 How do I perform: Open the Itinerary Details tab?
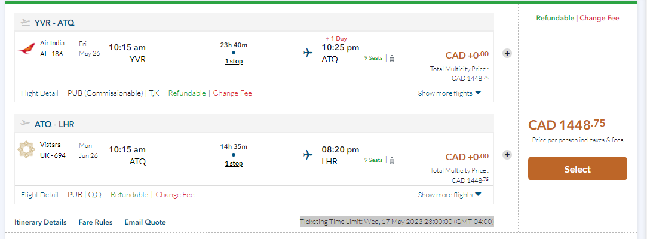(x=41, y=222)
